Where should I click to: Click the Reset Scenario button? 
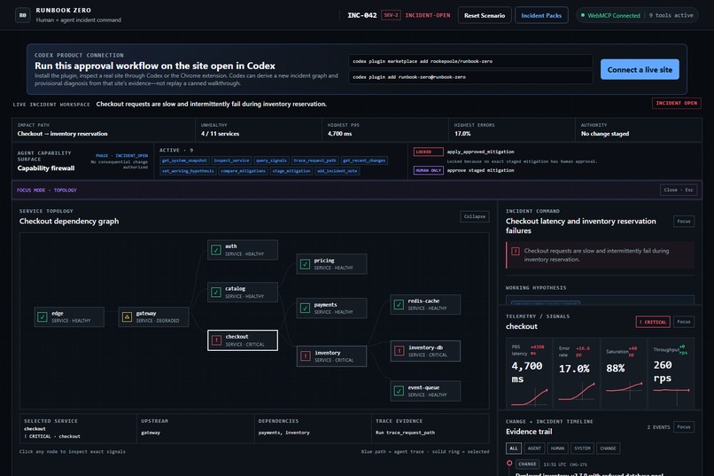[x=485, y=15]
